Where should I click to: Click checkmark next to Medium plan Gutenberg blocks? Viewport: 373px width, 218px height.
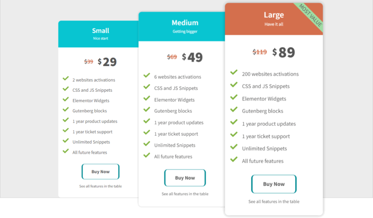[147, 109]
